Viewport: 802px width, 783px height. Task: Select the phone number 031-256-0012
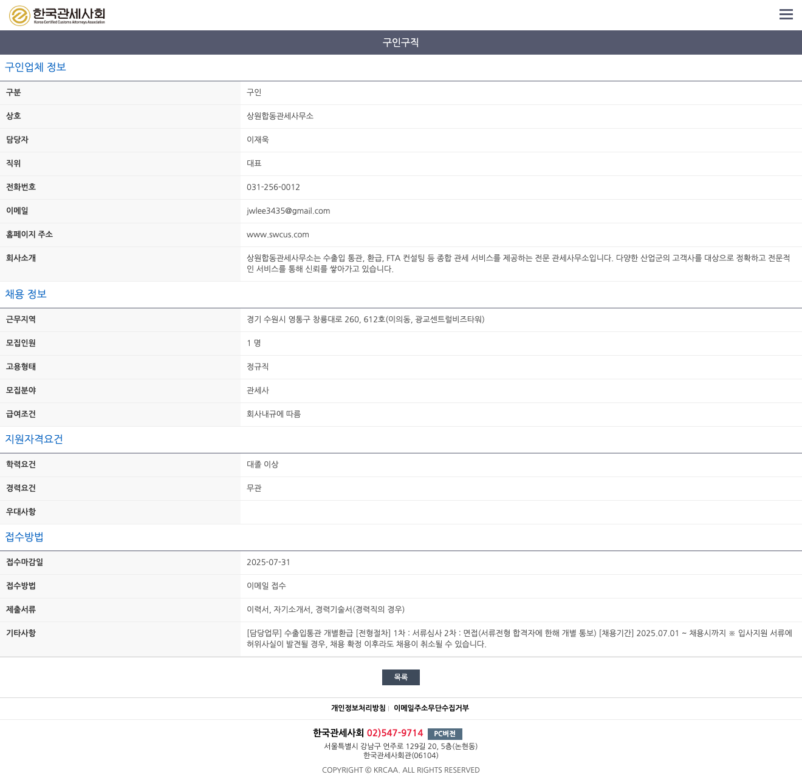(x=273, y=188)
